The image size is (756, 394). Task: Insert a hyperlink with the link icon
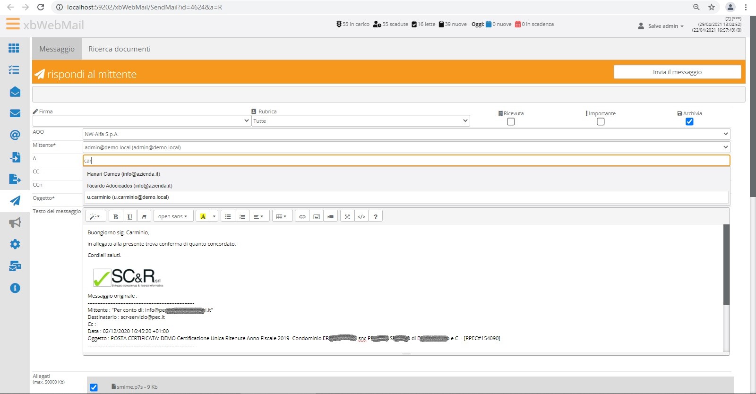[302, 216]
